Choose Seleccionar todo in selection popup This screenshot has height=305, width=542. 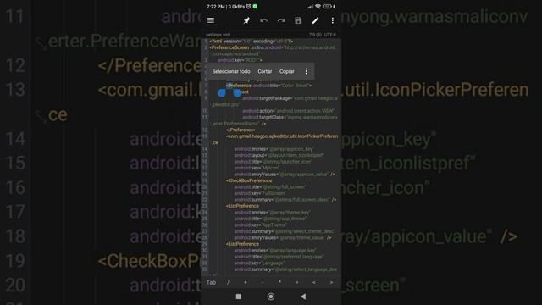click(x=231, y=71)
